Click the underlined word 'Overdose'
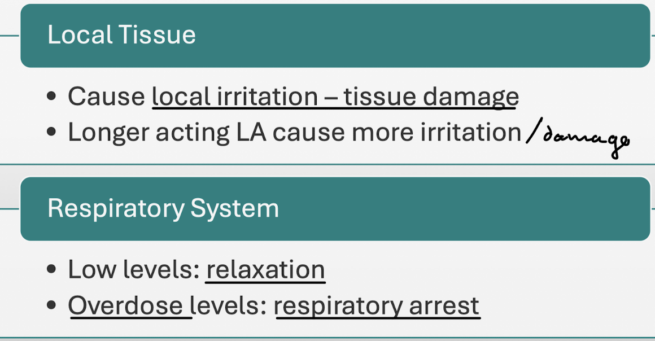 (125, 305)
